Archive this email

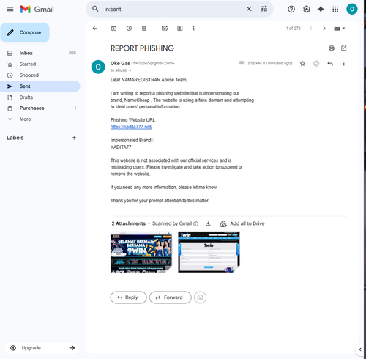coord(113,29)
